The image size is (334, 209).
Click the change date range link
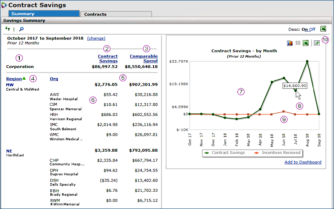point(96,38)
